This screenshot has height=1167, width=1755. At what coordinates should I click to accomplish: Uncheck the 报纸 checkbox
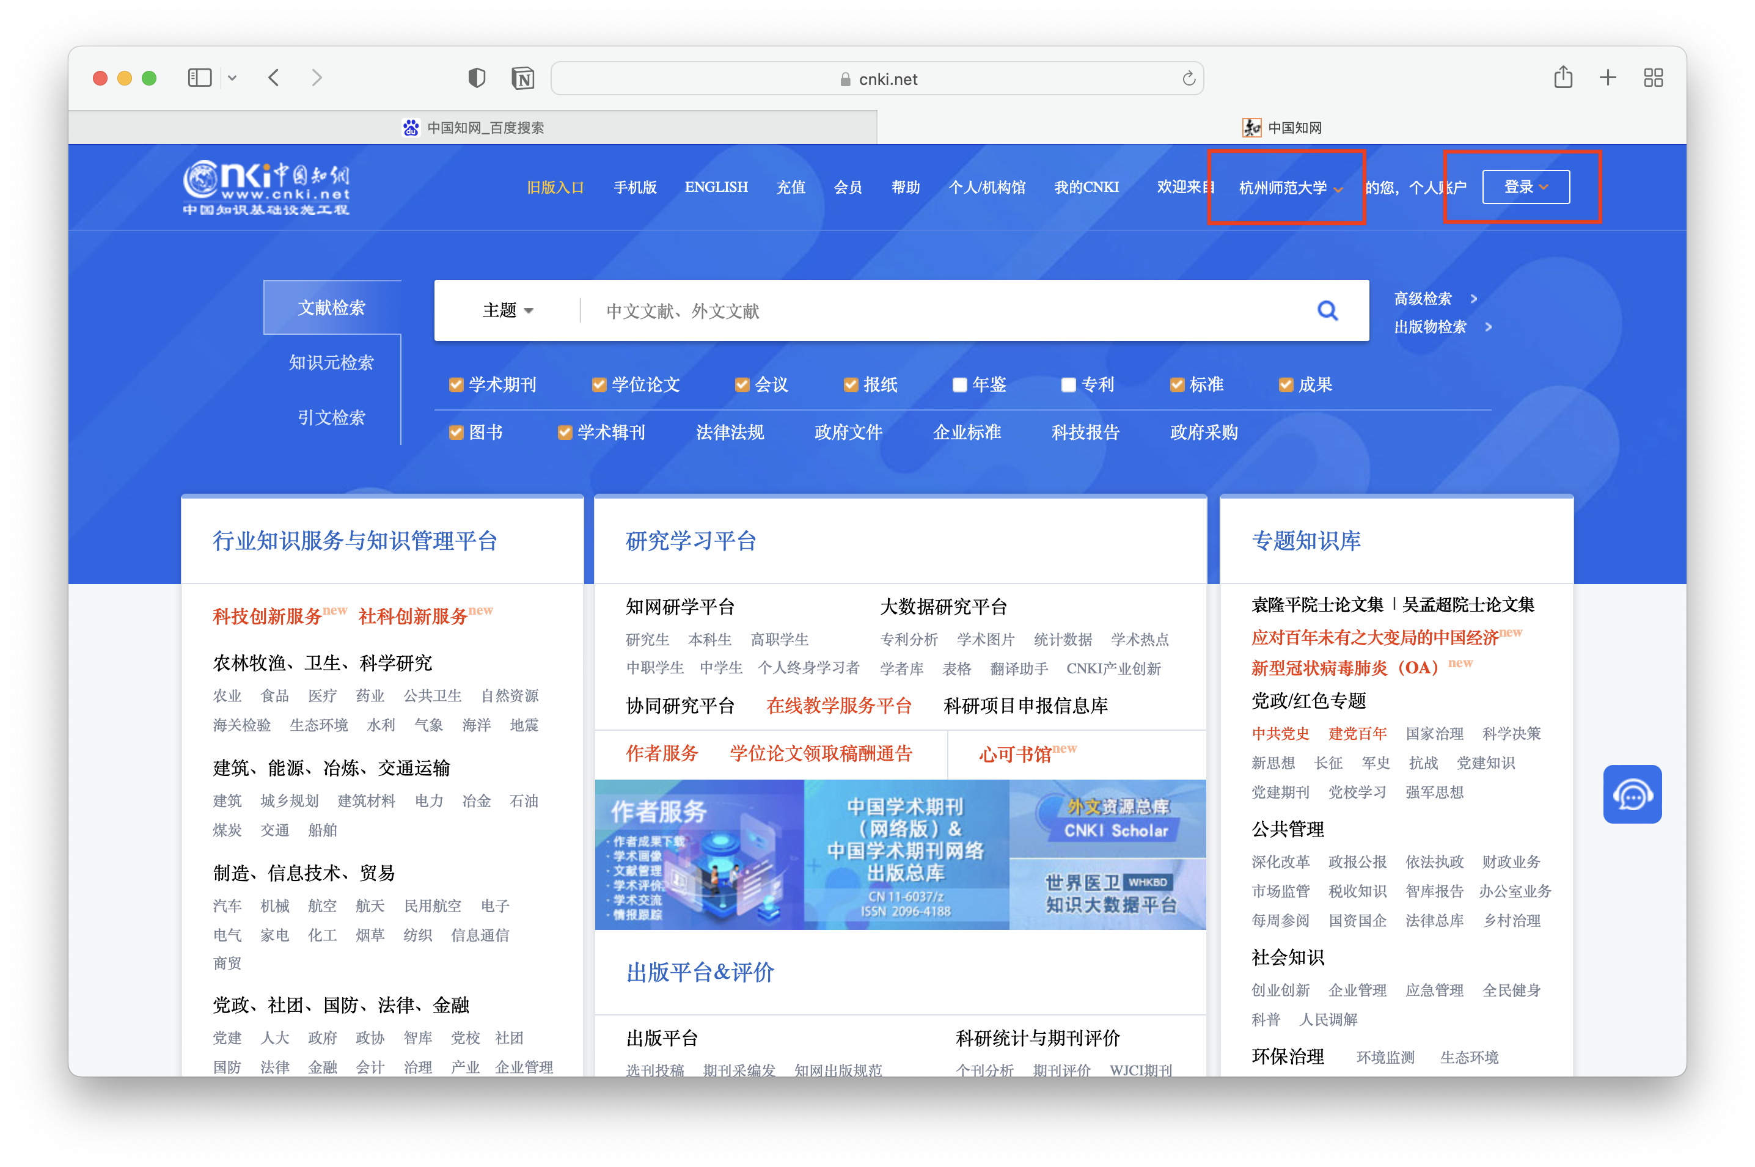click(851, 385)
